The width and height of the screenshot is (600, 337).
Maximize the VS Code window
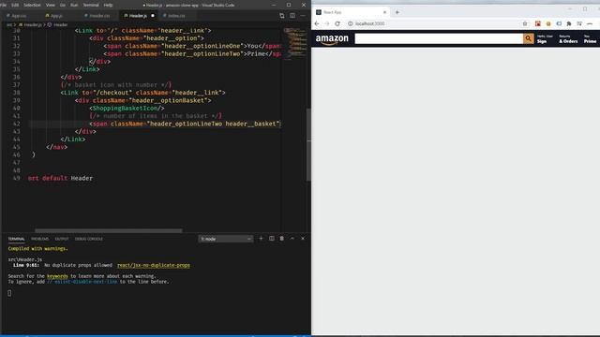pyautogui.click(x=289, y=5)
